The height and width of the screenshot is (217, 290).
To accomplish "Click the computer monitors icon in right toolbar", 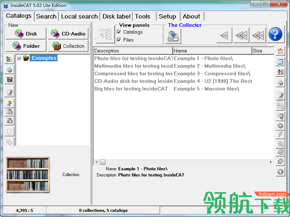I will coord(280,116).
